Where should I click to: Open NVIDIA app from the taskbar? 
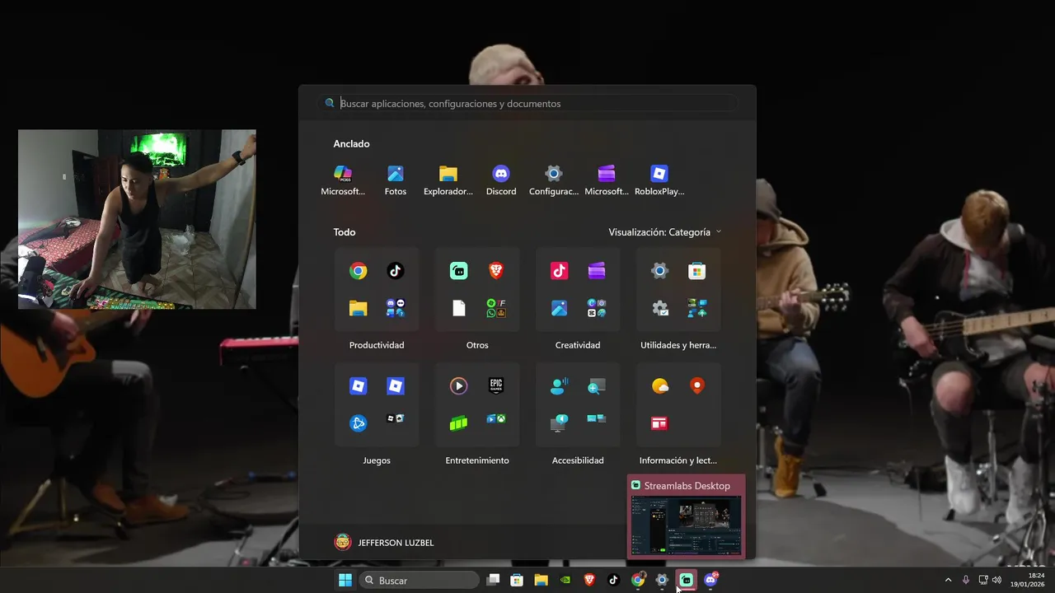click(565, 580)
